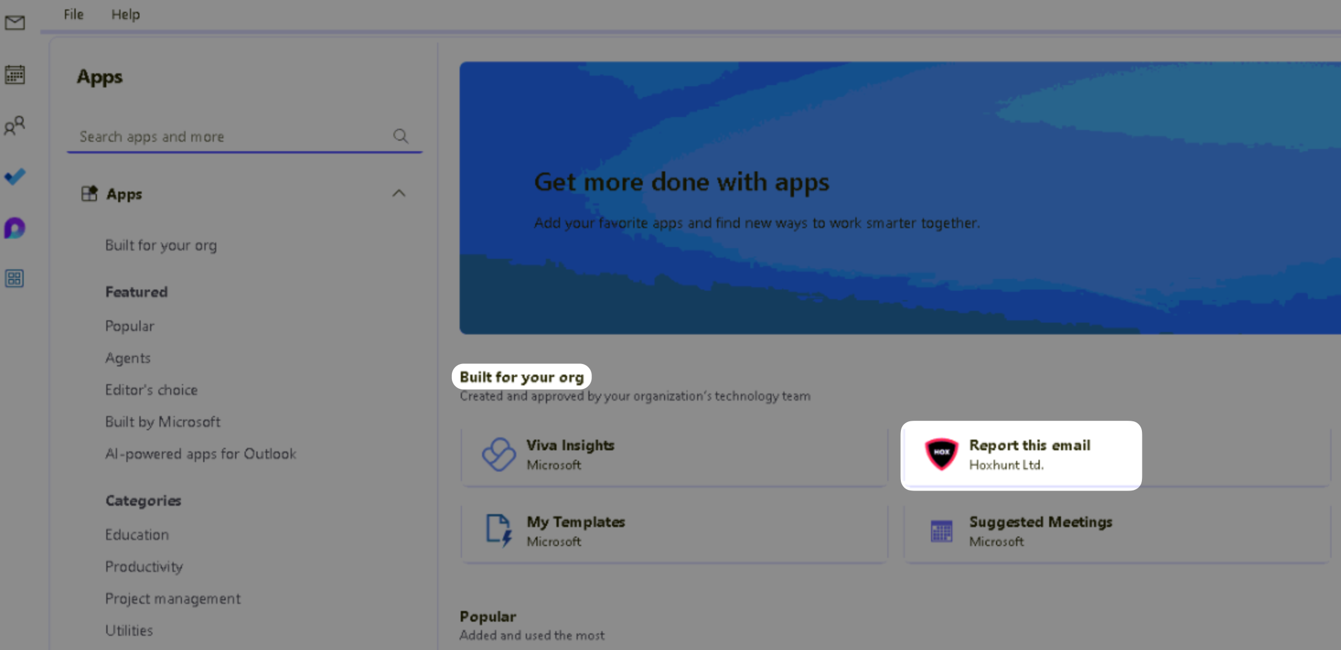Open the Suggested Meetings app card
Viewport: 1341px width, 650px height.
1117,531
